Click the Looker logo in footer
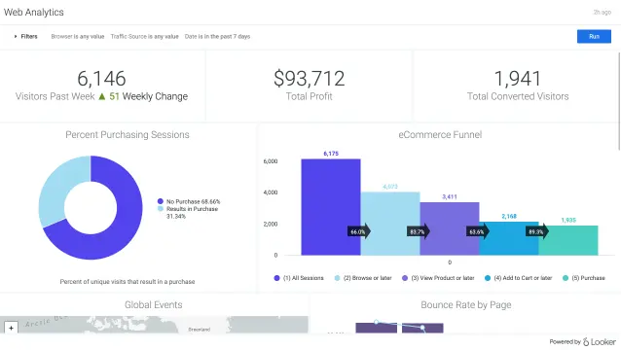The width and height of the screenshot is (621, 350). [x=600, y=341]
